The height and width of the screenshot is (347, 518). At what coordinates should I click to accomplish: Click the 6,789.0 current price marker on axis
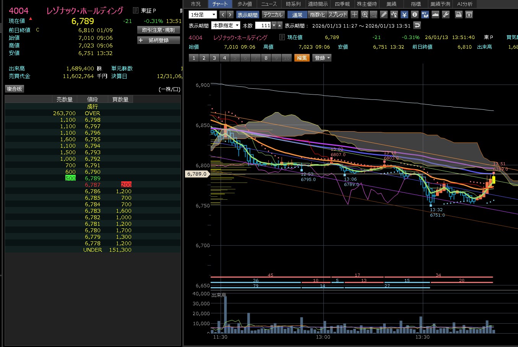point(197,174)
